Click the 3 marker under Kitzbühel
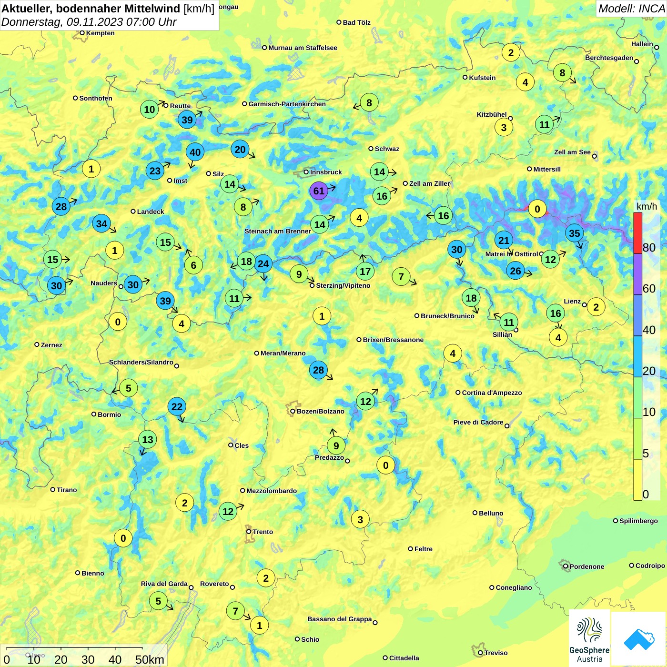667x667 pixels. tap(504, 128)
